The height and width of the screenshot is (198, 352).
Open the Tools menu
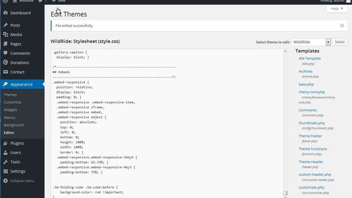15,162
